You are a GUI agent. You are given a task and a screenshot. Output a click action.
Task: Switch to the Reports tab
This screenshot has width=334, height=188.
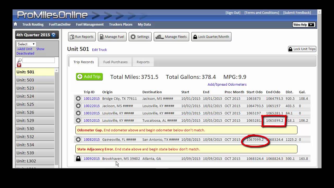[143, 62]
